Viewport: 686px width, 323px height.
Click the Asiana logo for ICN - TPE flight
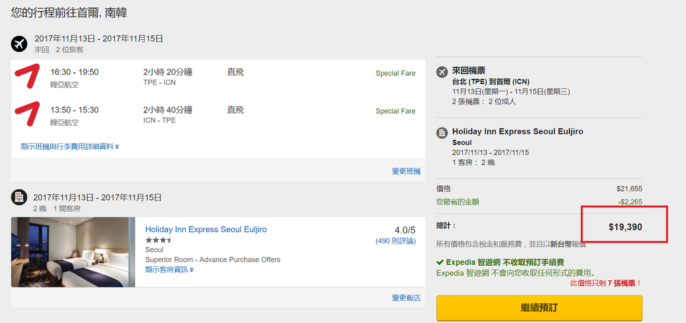tap(27, 114)
